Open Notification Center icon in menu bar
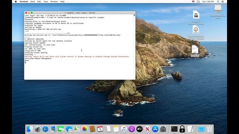 [223, 1]
